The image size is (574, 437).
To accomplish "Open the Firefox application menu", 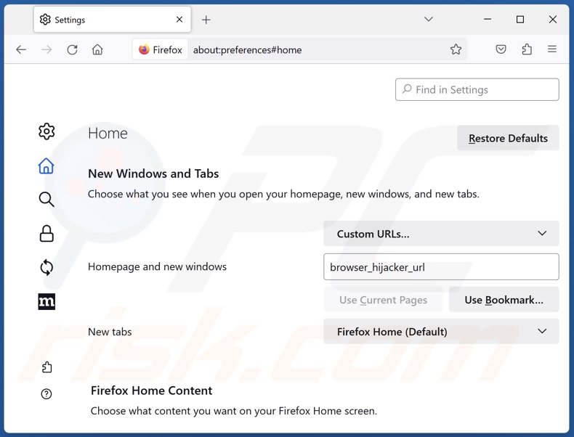I will (552, 49).
